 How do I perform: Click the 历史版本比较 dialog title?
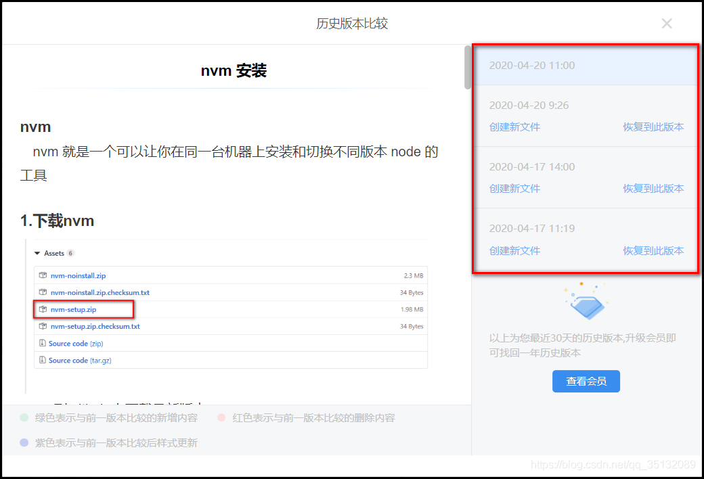point(352,24)
